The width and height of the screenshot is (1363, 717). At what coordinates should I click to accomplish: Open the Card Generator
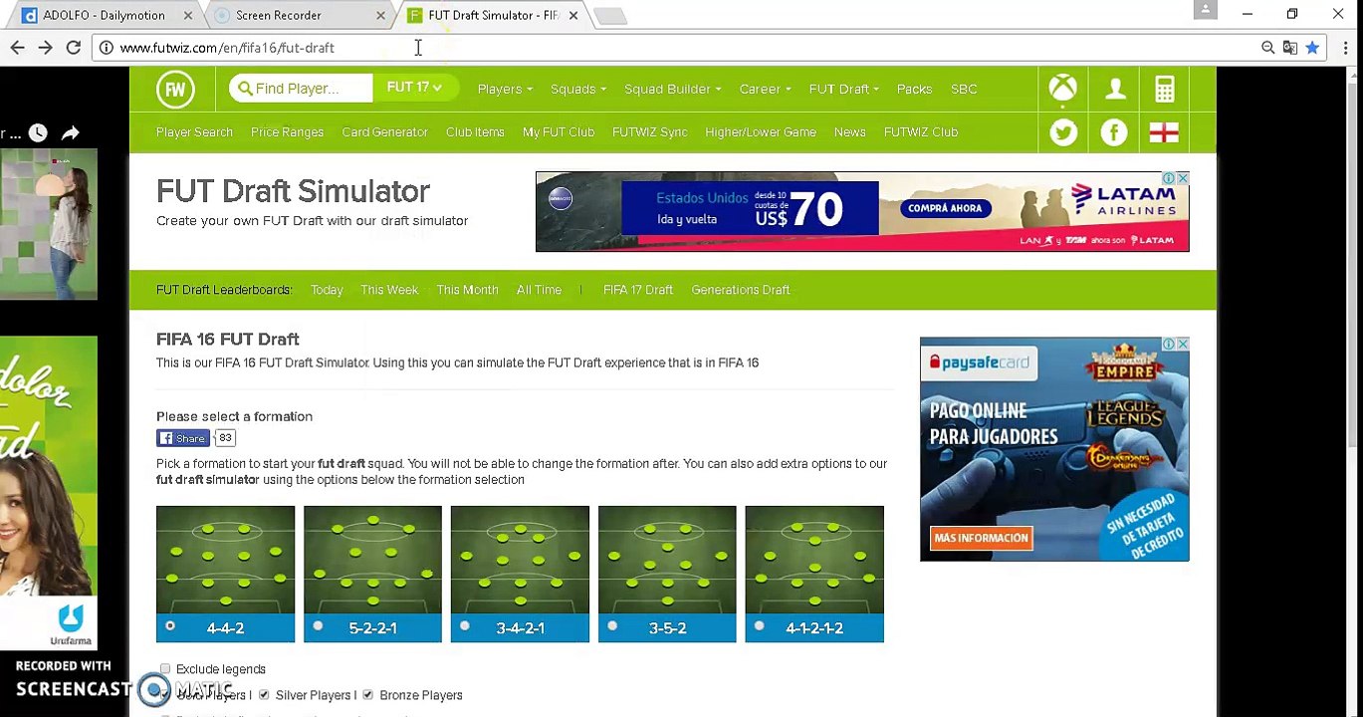(x=384, y=132)
